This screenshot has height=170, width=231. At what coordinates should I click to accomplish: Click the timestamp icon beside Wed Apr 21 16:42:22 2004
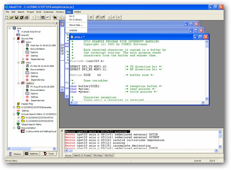(x=27, y=45)
